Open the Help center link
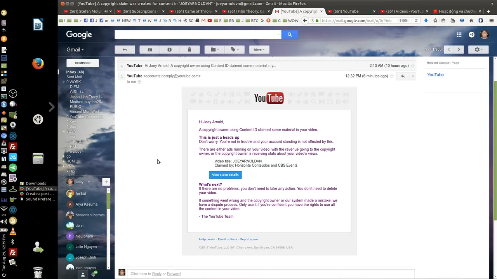The width and height of the screenshot is (497, 279). pyautogui.click(x=207, y=239)
